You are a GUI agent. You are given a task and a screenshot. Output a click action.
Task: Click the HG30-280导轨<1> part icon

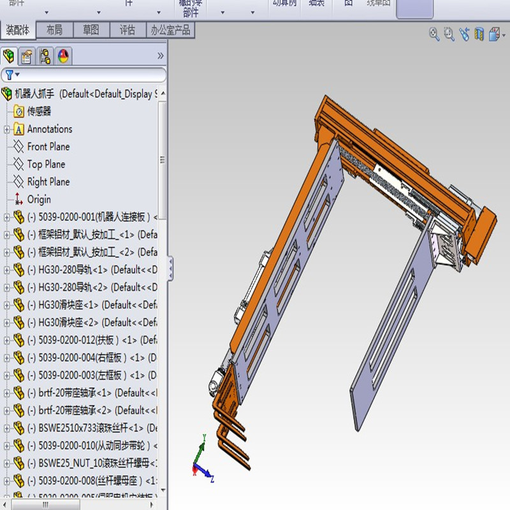click(x=19, y=270)
